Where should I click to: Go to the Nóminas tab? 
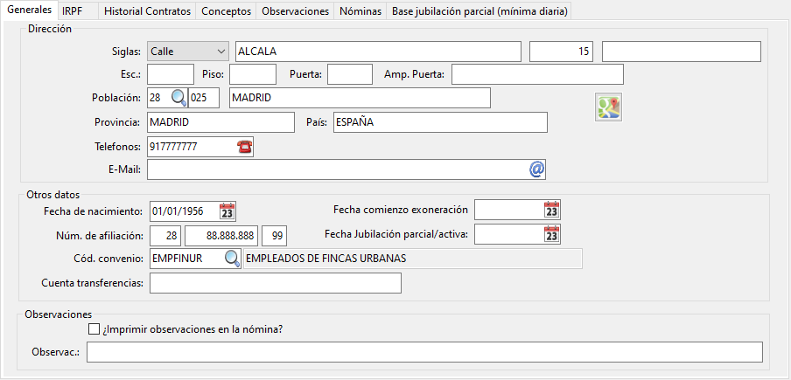(360, 11)
